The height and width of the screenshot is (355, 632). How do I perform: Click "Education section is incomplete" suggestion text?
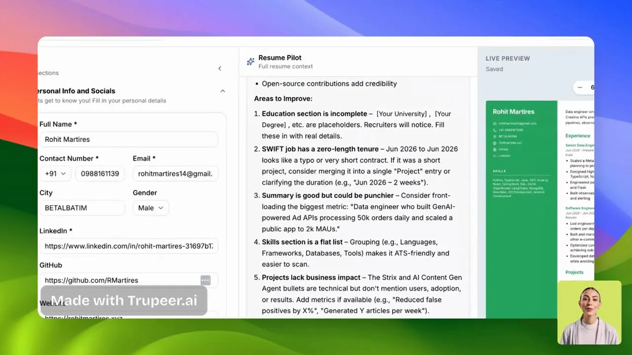click(x=315, y=114)
